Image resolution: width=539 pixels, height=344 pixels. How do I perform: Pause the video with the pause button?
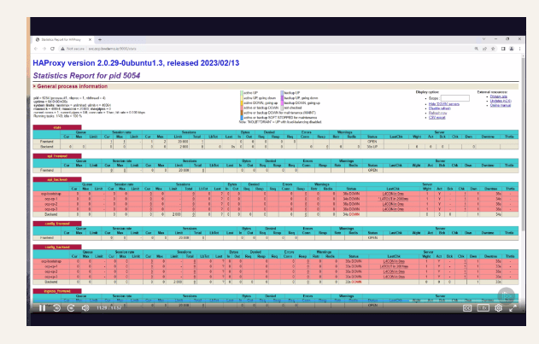coord(42,308)
